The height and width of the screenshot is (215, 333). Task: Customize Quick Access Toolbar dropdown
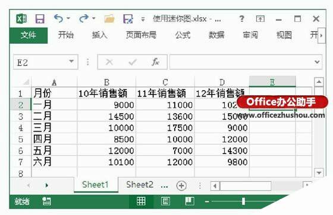143,20
